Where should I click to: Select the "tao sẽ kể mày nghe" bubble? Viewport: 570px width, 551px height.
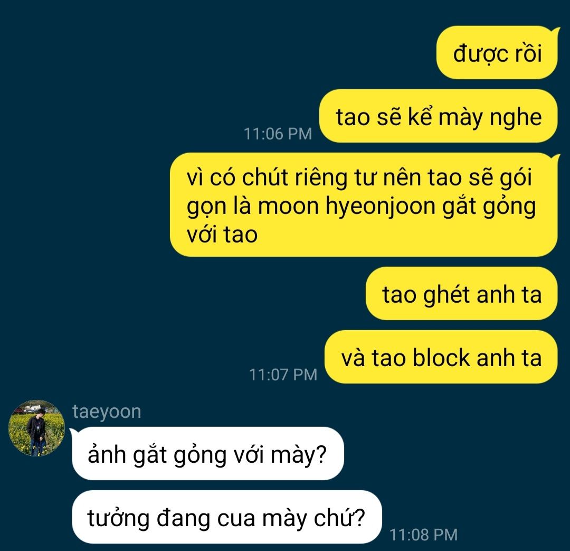pyautogui.click(x=439, y=116)
